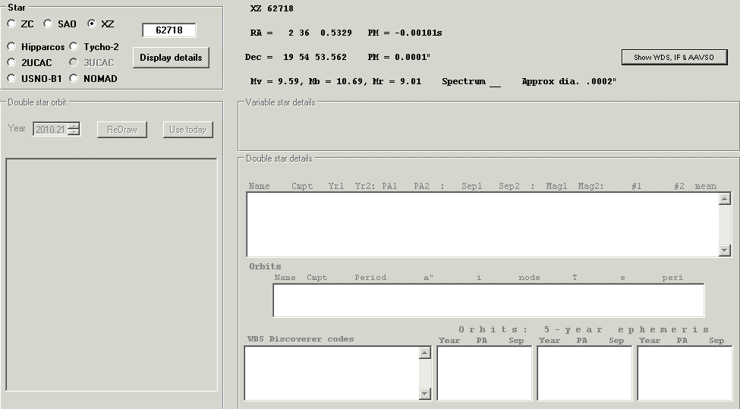
Task: Click the double star orbit drawing panel
Action: [112, 275]
